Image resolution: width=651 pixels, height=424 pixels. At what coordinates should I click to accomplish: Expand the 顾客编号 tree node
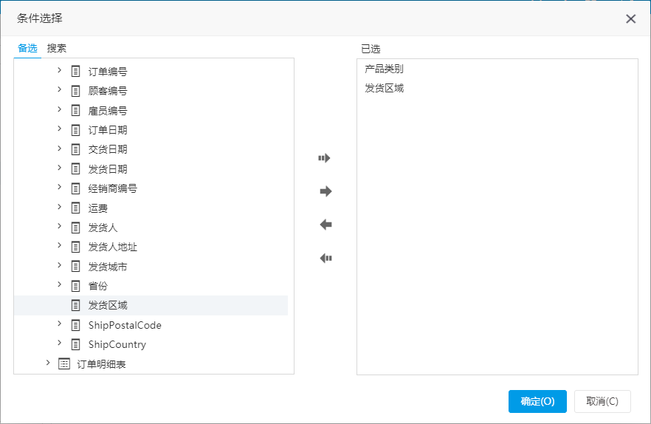pyautogui.click(x=59, y=89)
